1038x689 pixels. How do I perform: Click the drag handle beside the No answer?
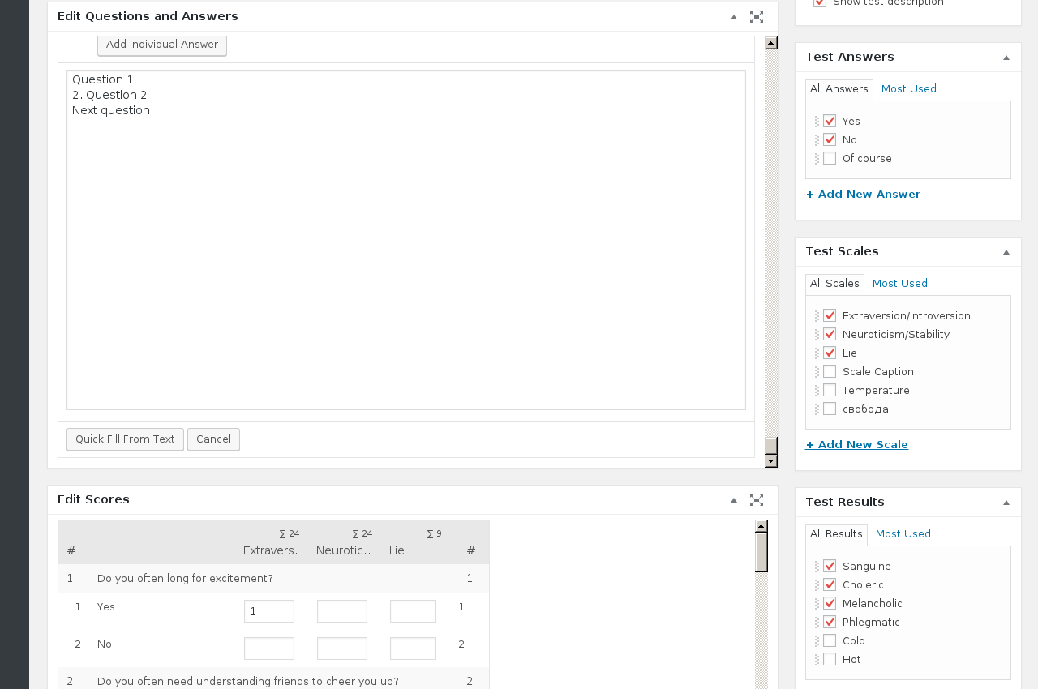(x=817, y=140)
